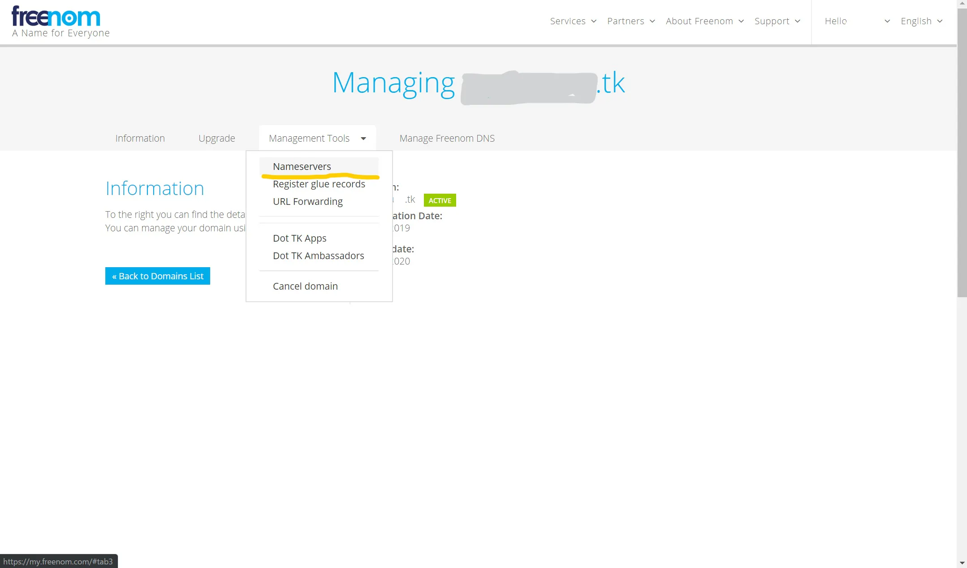Change language via English dropdown
967x568 pixels.
coord(921,21)
